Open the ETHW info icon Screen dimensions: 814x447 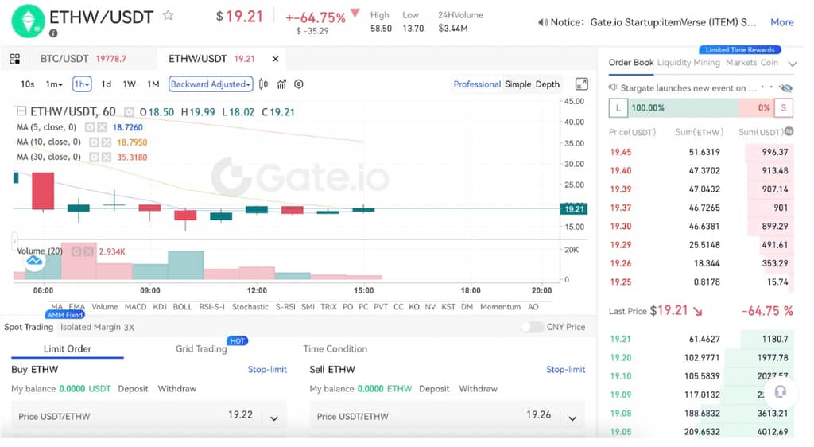[x=53, y=33]
